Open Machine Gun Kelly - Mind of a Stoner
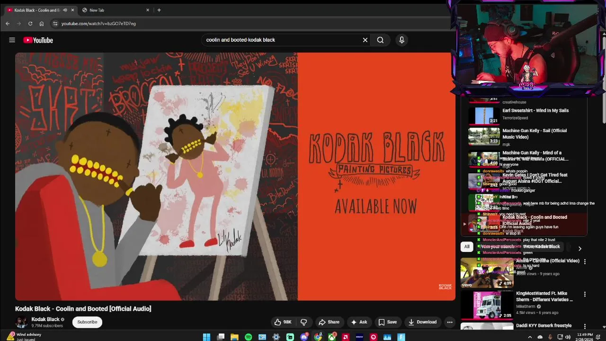This screenshot has width=606, height=341. [x=535, y=156]
